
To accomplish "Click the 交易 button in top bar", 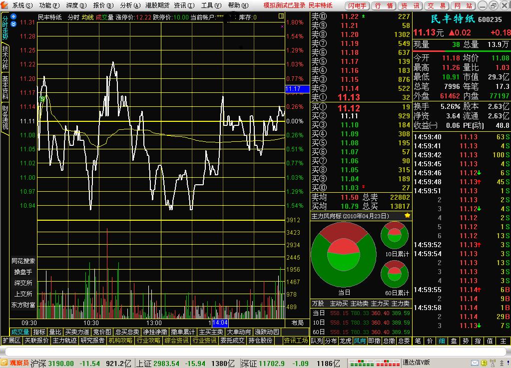I will (437, 5).
